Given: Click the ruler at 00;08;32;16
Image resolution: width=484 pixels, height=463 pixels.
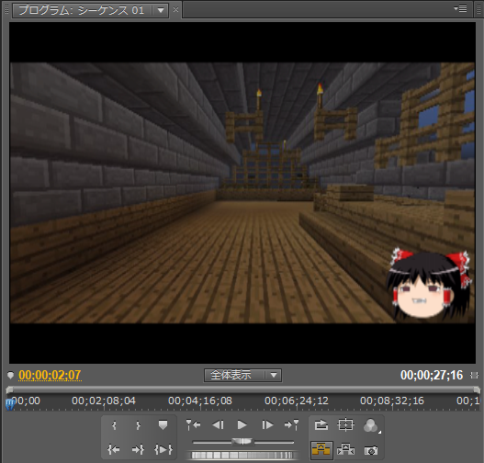Looking at the screenshot, I should tap(392, 401).
